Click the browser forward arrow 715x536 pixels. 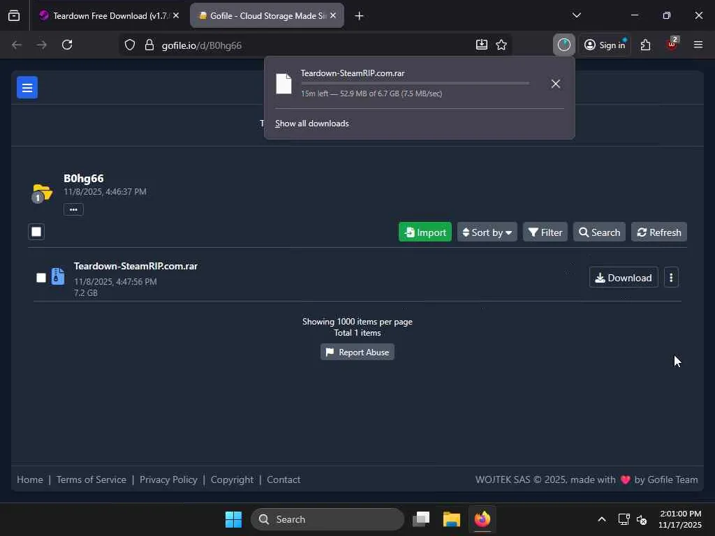click(41, 45)
